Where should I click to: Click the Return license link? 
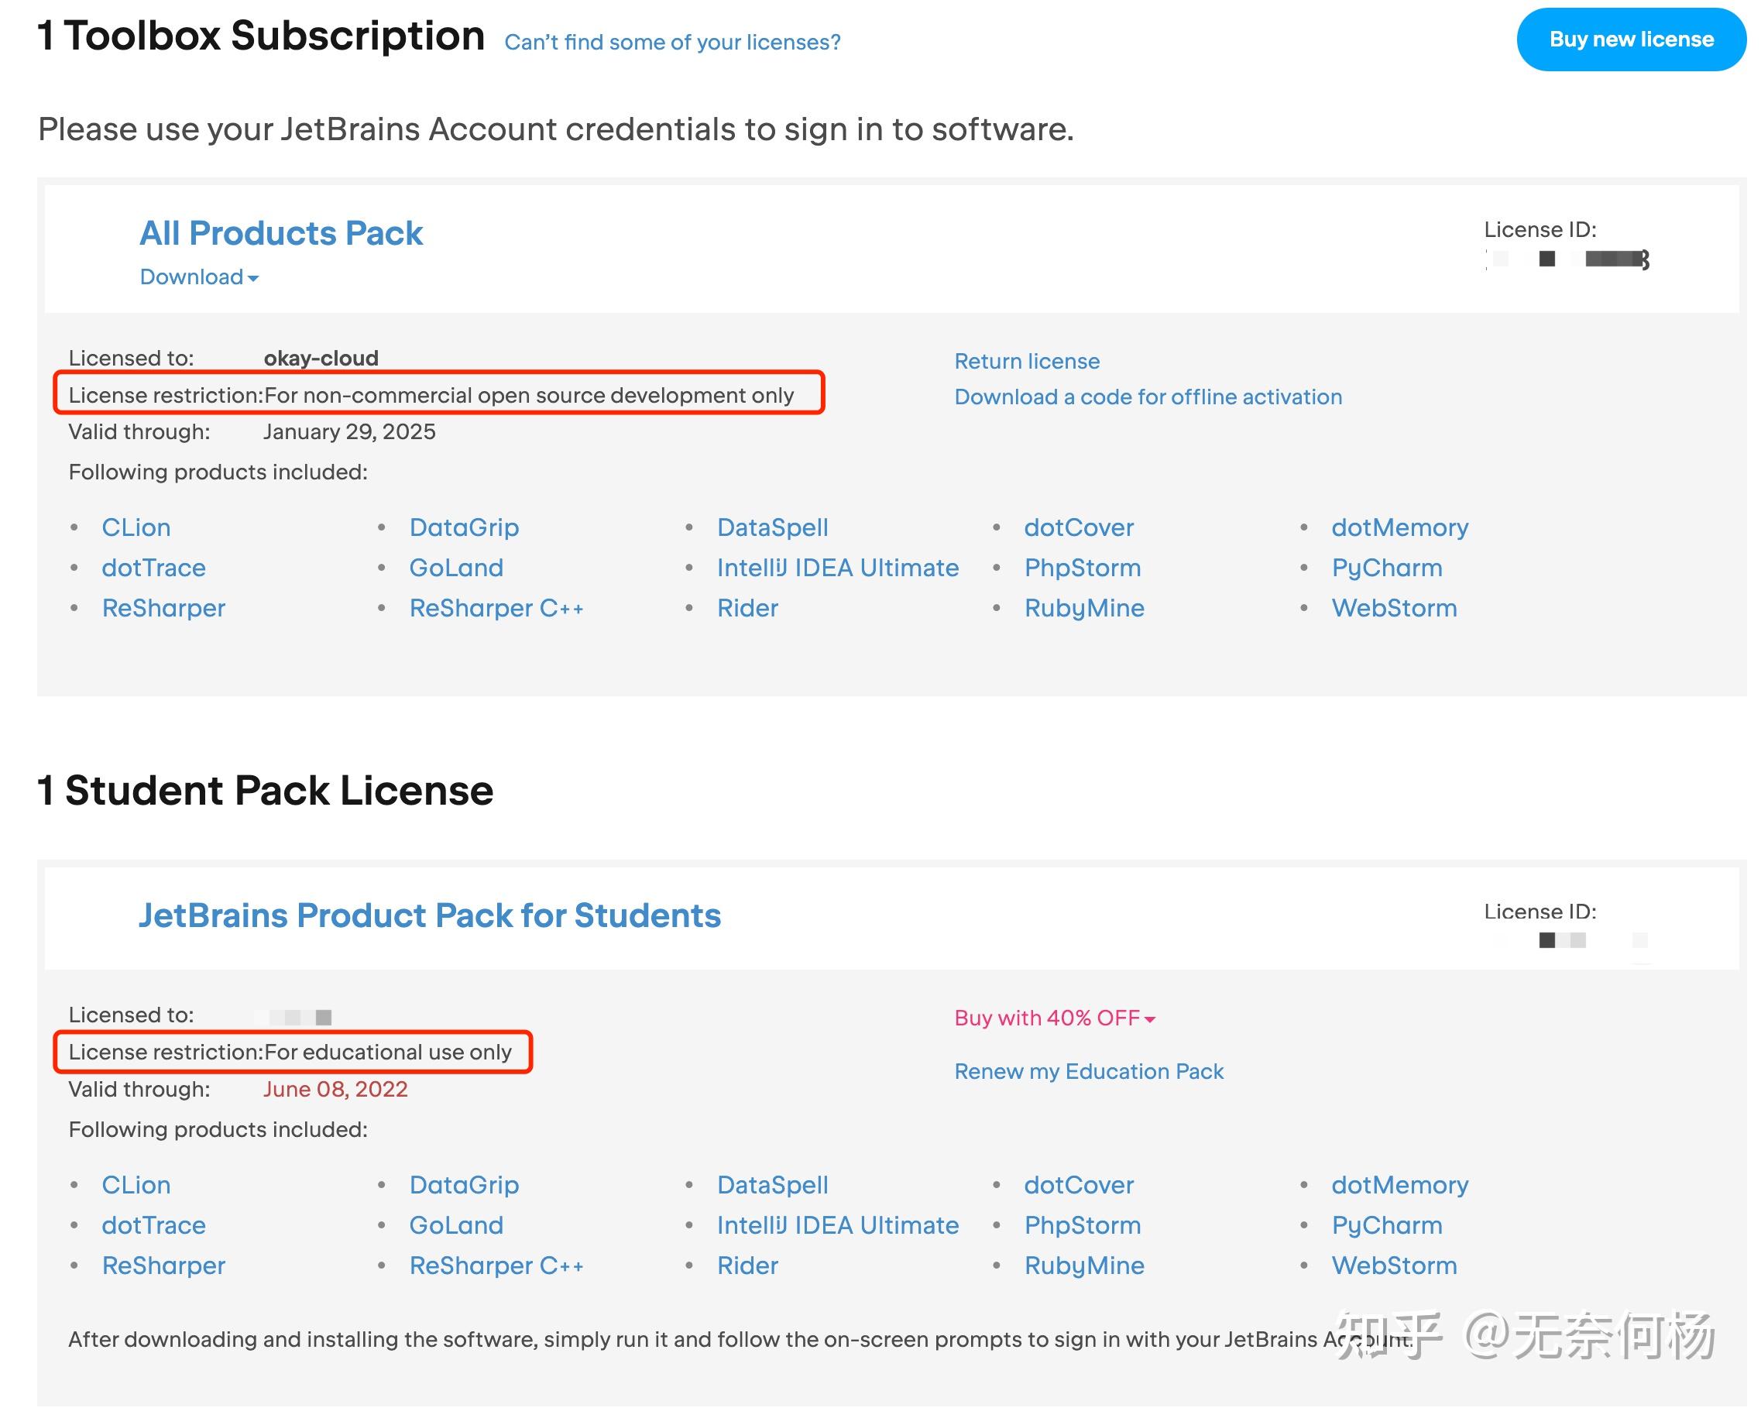1027,360
